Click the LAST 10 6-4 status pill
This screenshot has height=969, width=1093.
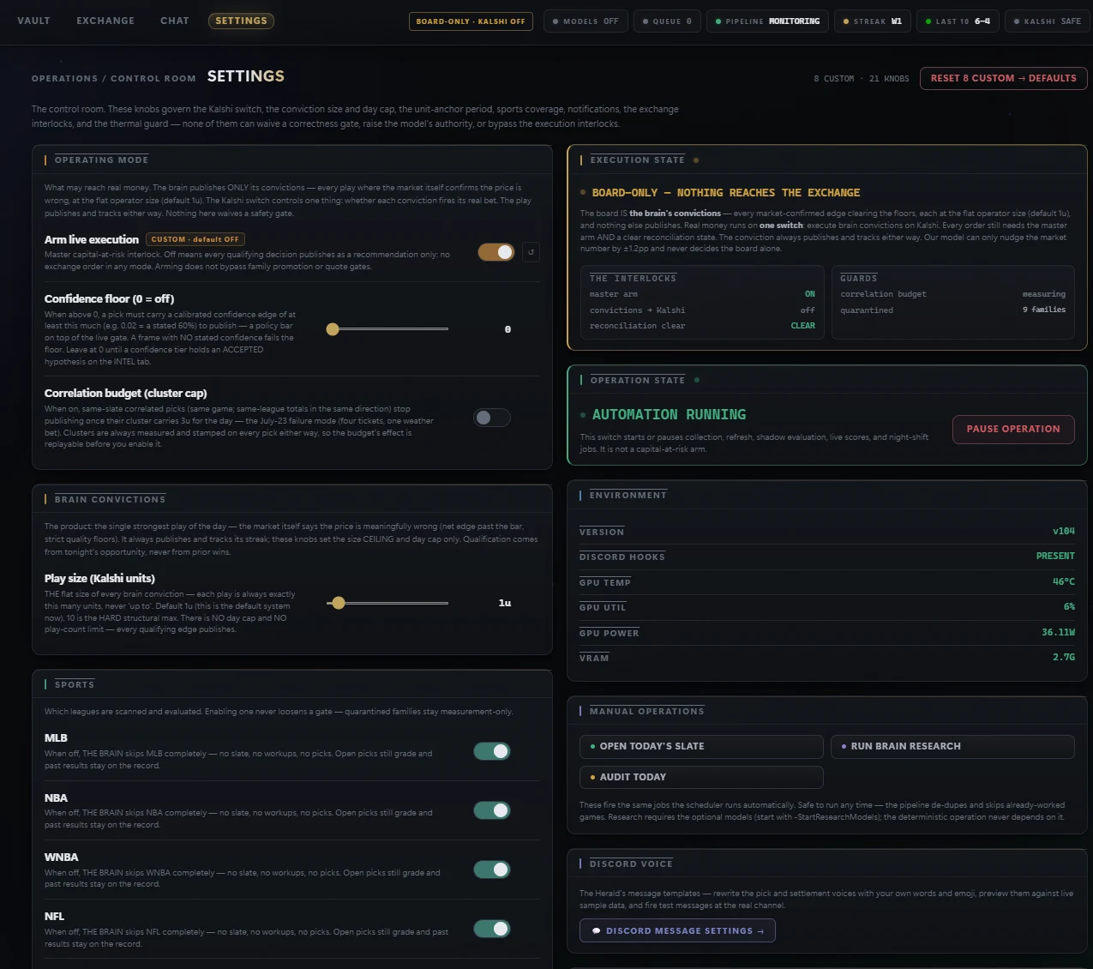(958, 21)
